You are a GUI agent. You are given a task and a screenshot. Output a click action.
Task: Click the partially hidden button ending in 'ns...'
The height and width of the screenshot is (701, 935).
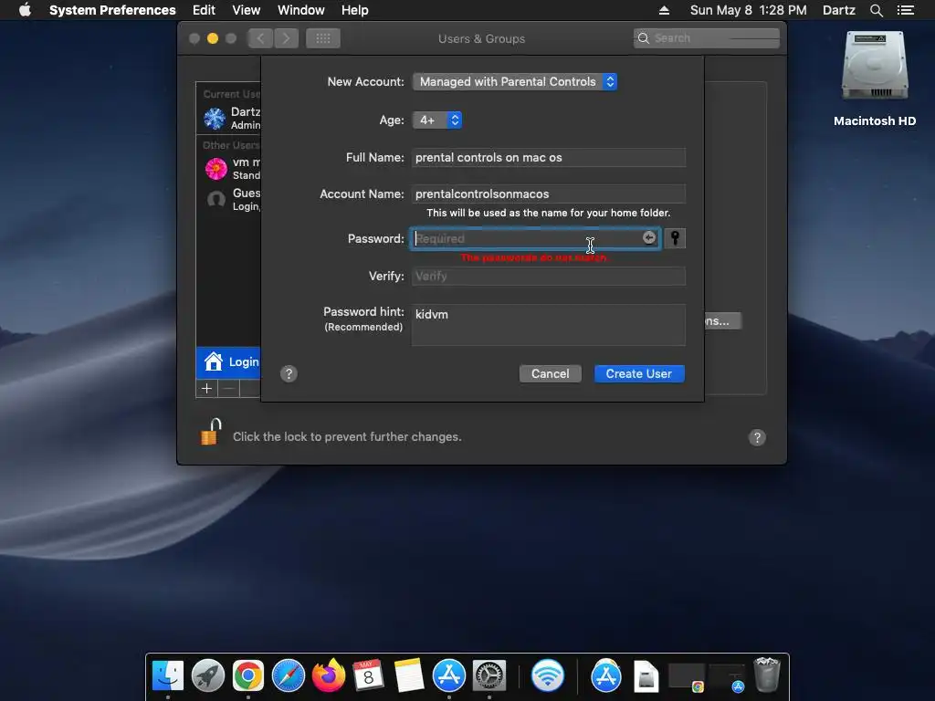tap(723, 320)
